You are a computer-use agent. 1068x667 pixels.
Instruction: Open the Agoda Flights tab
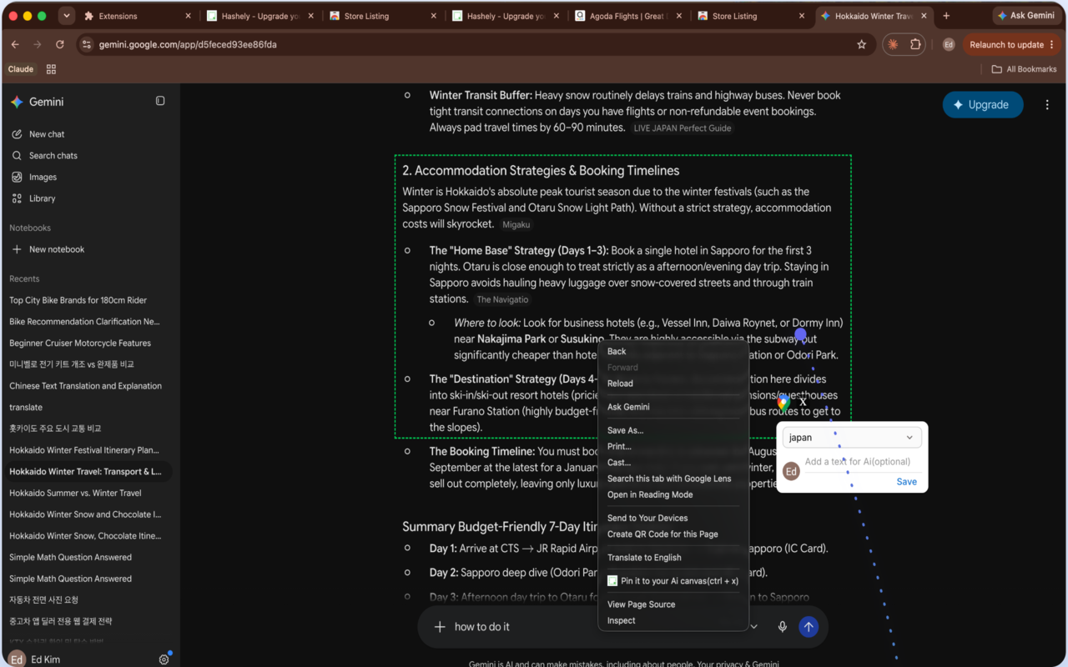630,16
